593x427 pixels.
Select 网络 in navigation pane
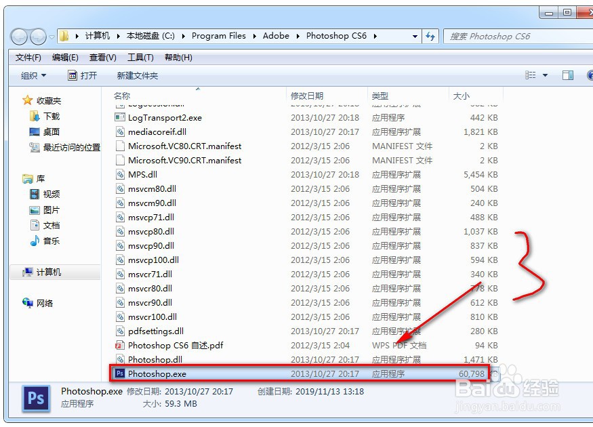click(37, 303)
